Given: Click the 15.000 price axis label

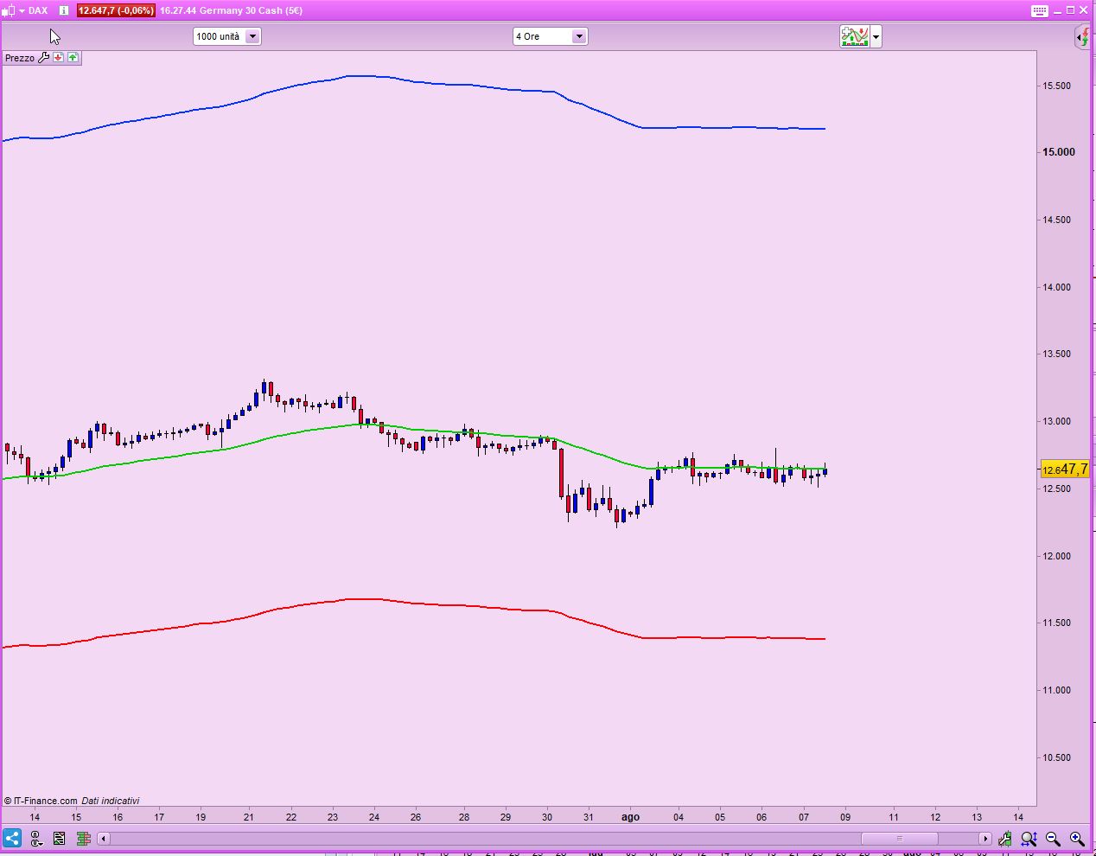Looking at the screenshot, I should click(1058, 152).
